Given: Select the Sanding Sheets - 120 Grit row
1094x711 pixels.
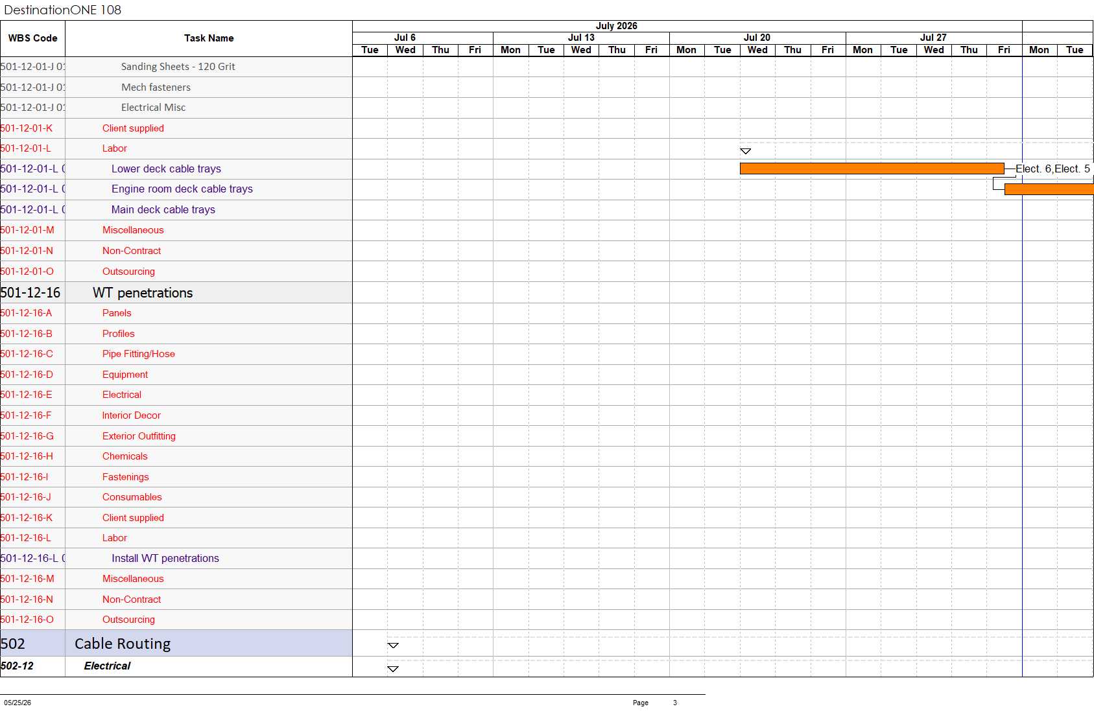Looking at the screenshot, I should point(178,67).
